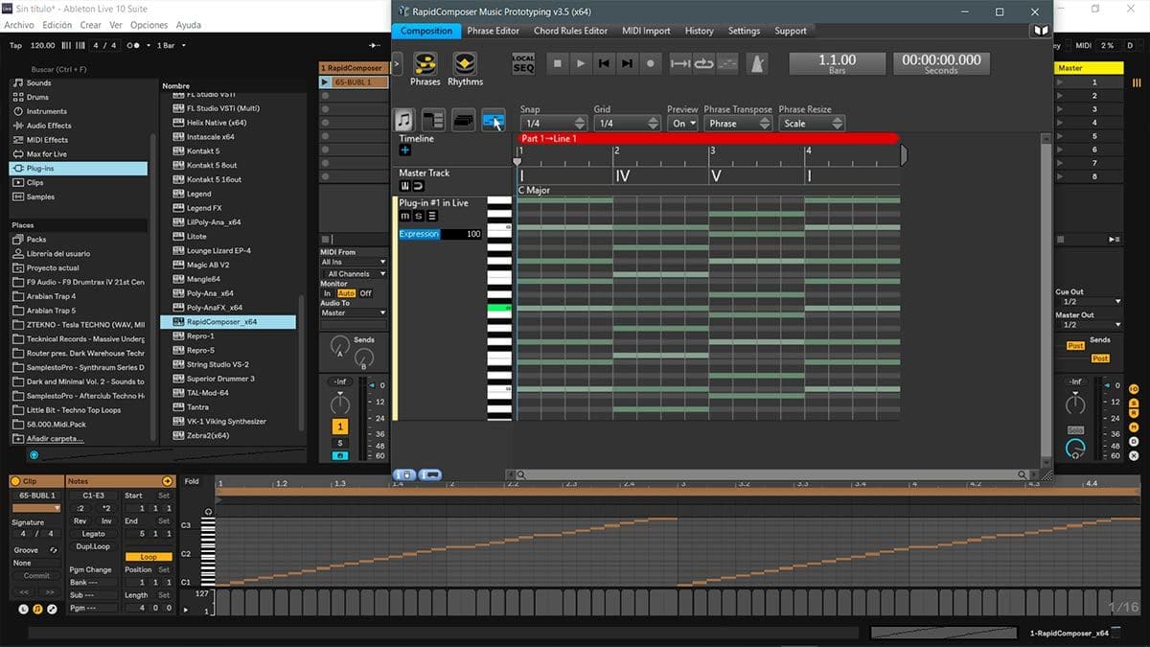Open the Archivo menu in Ableton Live
Viewport: 1150px width, 647px height.
click(19, 25)
